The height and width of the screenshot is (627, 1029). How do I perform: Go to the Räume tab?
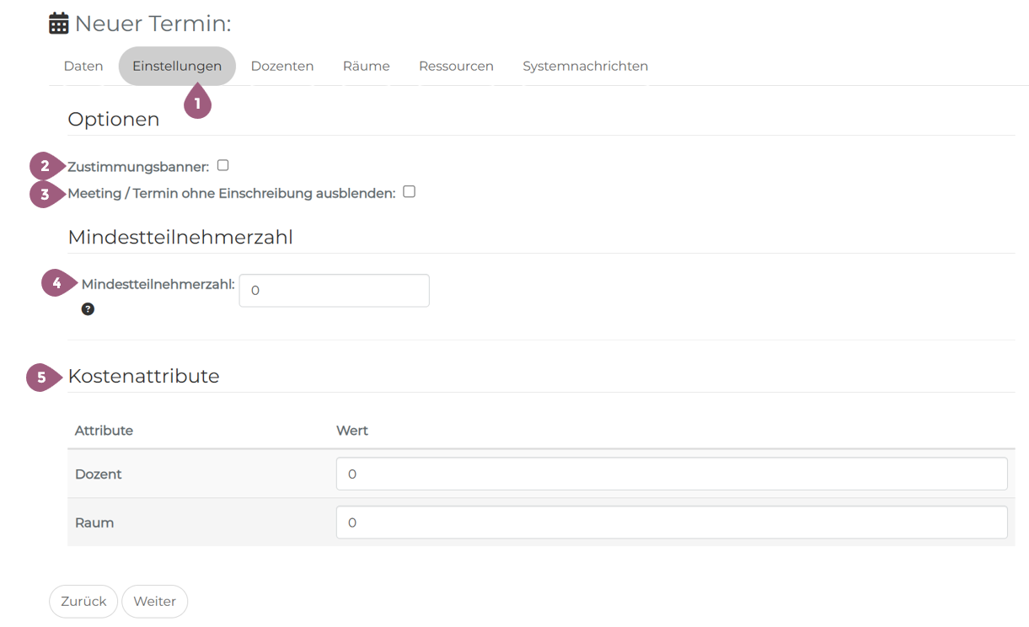tap(366, 66)
